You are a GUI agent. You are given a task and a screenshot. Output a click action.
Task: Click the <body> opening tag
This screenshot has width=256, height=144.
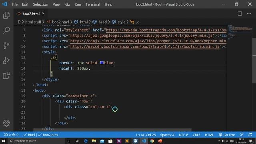tap(39, 90)
